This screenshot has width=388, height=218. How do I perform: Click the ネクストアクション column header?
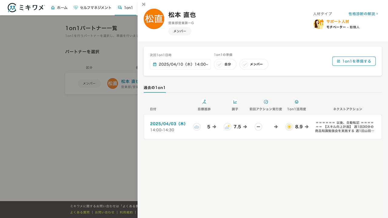tap(348, 109)
